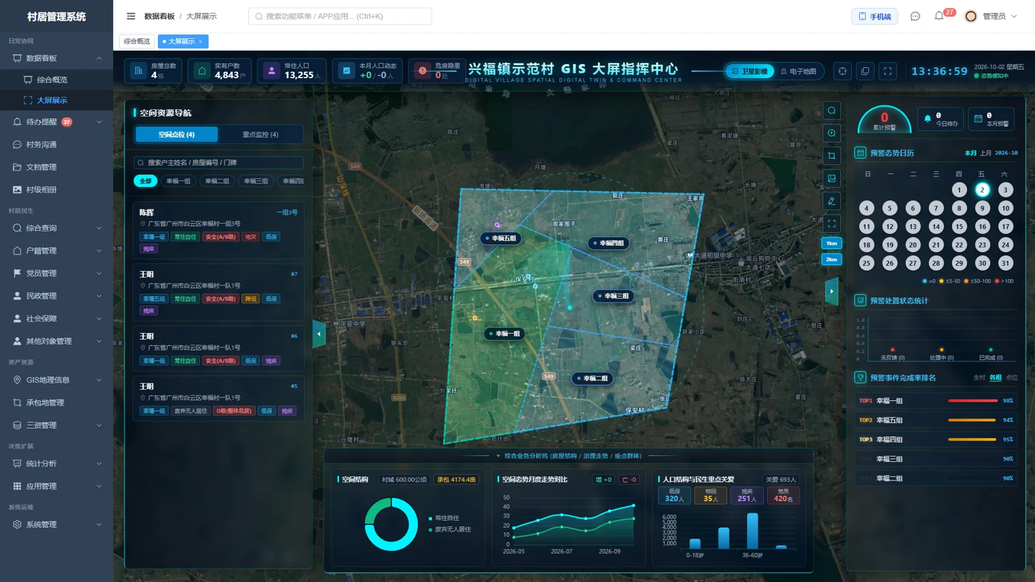Click the fit-extent tool above 1km button
Screen dimensions: 1035x582
[x=832, y=224]
